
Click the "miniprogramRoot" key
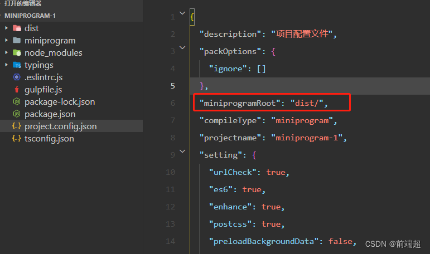[240, 103]
